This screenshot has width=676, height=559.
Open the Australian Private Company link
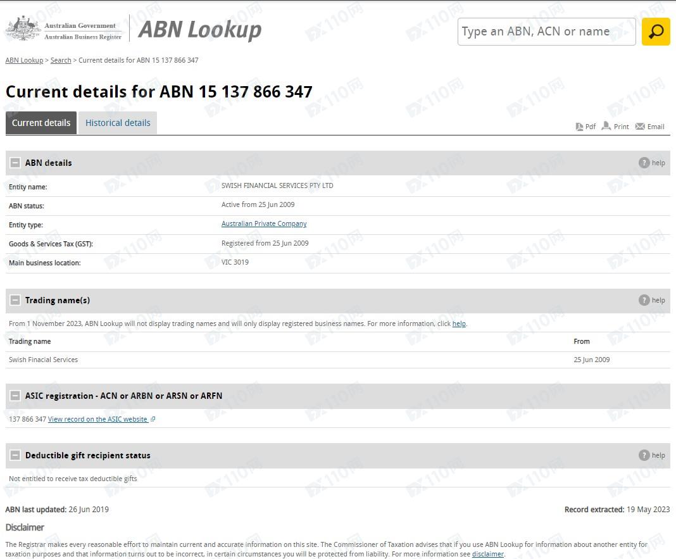[x=264, y=223]
